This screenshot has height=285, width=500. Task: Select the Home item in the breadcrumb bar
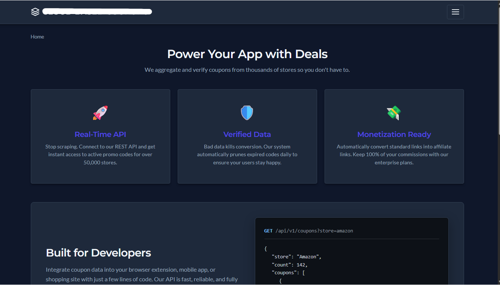click(37, 36)
